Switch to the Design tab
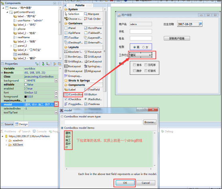The image size is (222, 189). (22, 124)
